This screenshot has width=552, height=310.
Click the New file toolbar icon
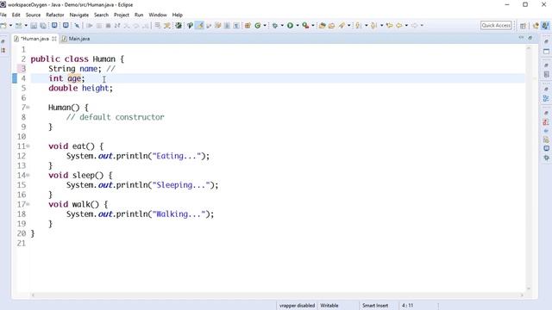(3, 25)
